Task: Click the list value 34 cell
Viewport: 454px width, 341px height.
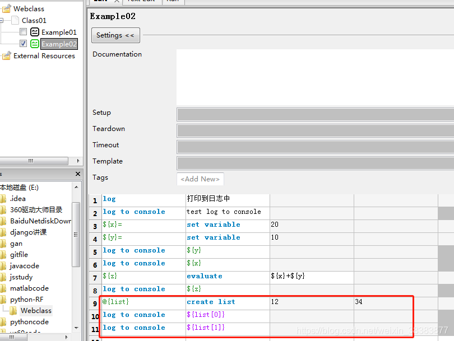Action: point(396,303)
